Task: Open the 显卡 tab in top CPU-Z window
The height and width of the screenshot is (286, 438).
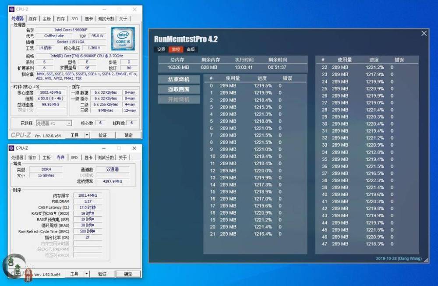Action: tap(88, 19)
